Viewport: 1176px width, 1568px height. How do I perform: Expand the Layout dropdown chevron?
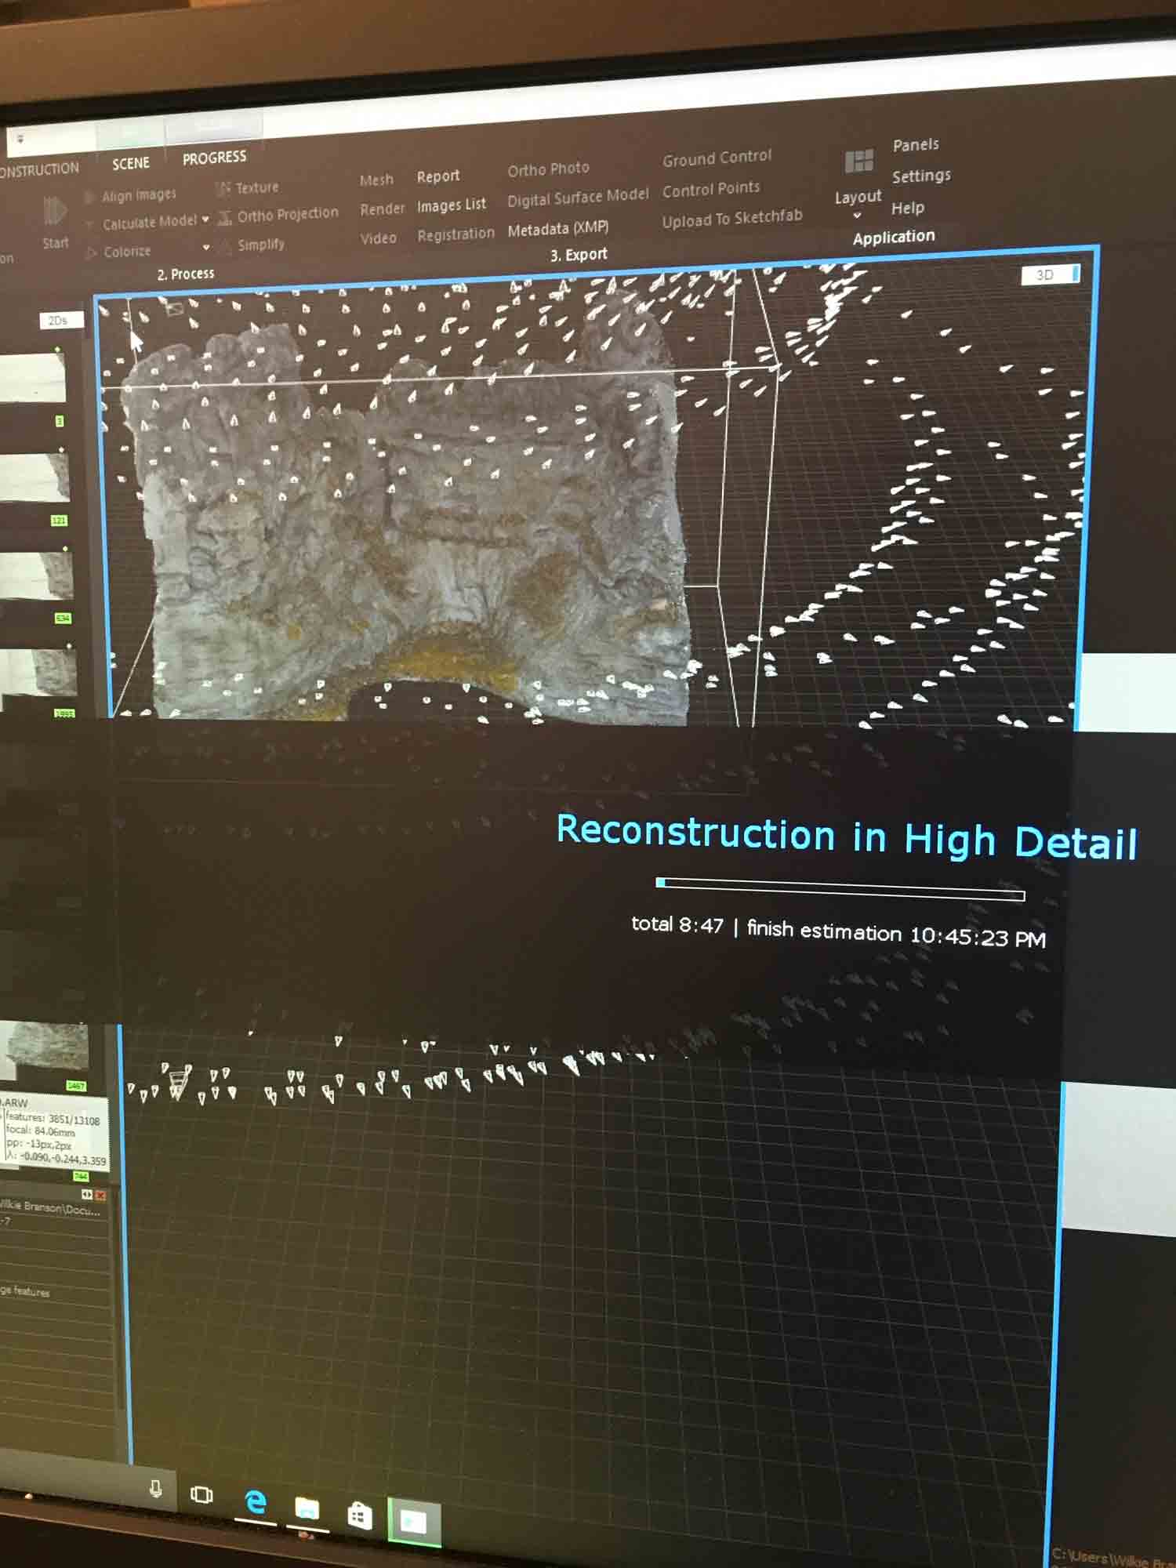857,215
